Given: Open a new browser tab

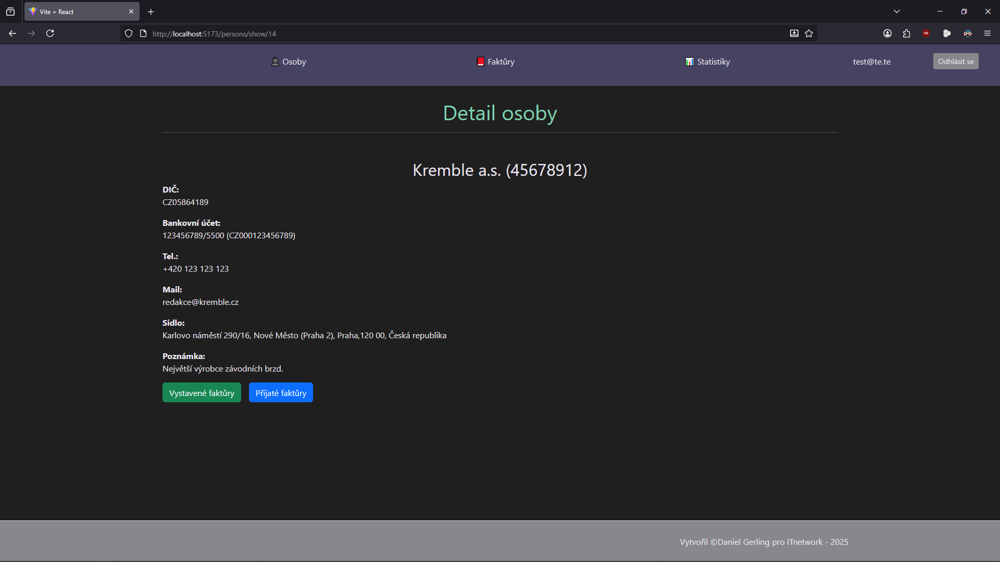Looking at the screenshot, I should (151, 11).
